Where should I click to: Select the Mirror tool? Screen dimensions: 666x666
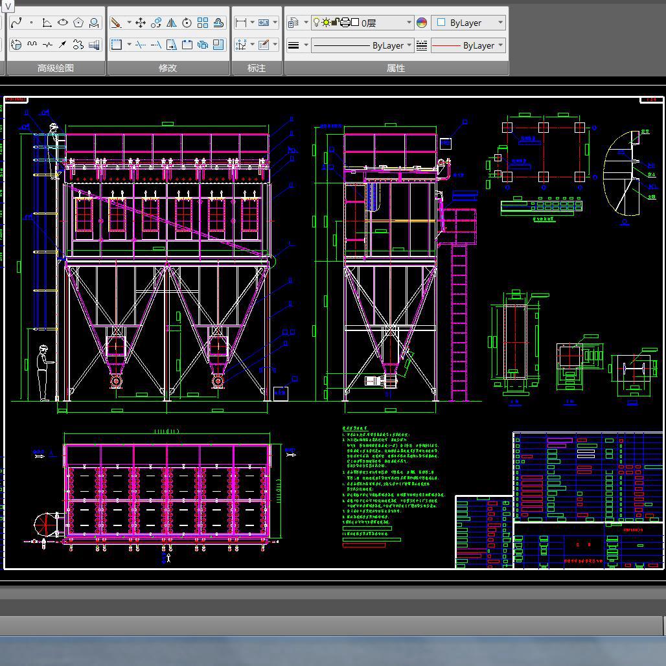[x=172, y=23]
